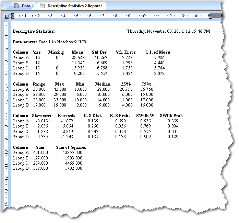The height and width of the screenshot is (223, 239).
Task: Click Group C Max value 33.000
Action: click(x=60, y=100)
